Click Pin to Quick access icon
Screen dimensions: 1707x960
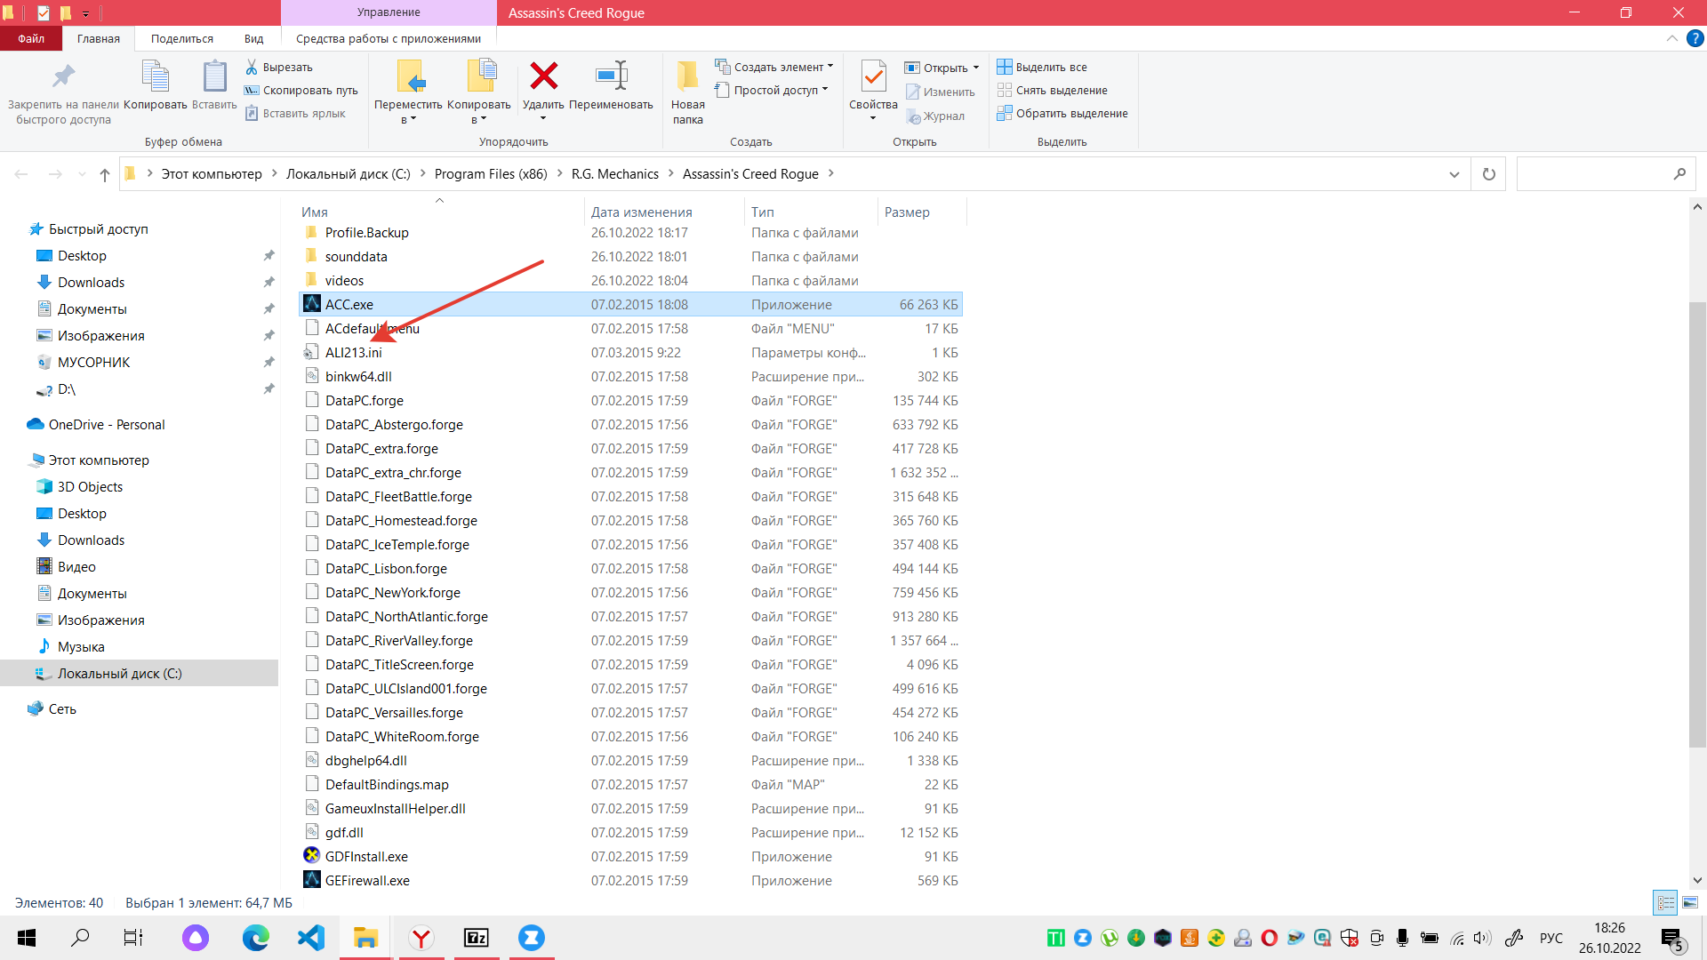pyautogui.click(x=63, y=77)
